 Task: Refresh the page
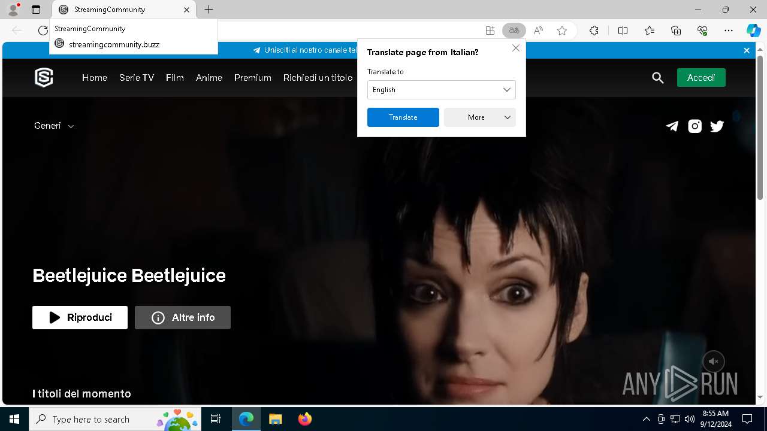(43, 31)
